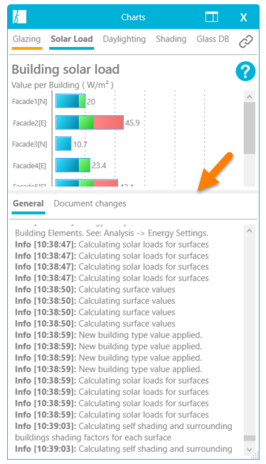Viewport: 266px width, 464px height.
Task: Switch to Document changes tab
Action: point(90,204)
